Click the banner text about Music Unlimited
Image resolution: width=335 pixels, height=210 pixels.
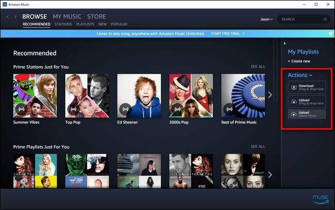(x=150, y=33)
